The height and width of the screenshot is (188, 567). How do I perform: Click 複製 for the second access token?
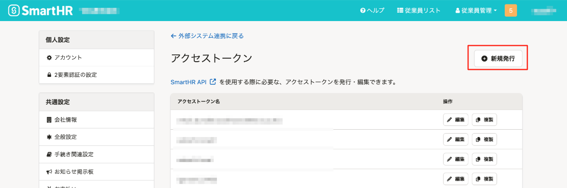(x=484, y=139)
